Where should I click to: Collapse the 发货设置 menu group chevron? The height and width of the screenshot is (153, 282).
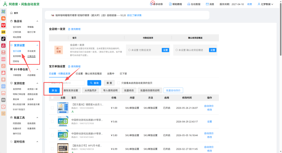pyautogui.click(x=37, y=45)
